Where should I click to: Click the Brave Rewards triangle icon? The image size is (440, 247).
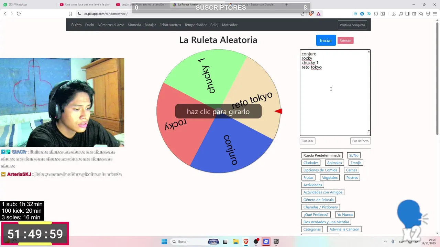tap(319, 14)
